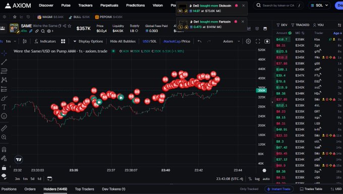This screenshot has width=343, height=194.
Task: Switch to the Top Traders tab
Action: [x=84, y=189]
